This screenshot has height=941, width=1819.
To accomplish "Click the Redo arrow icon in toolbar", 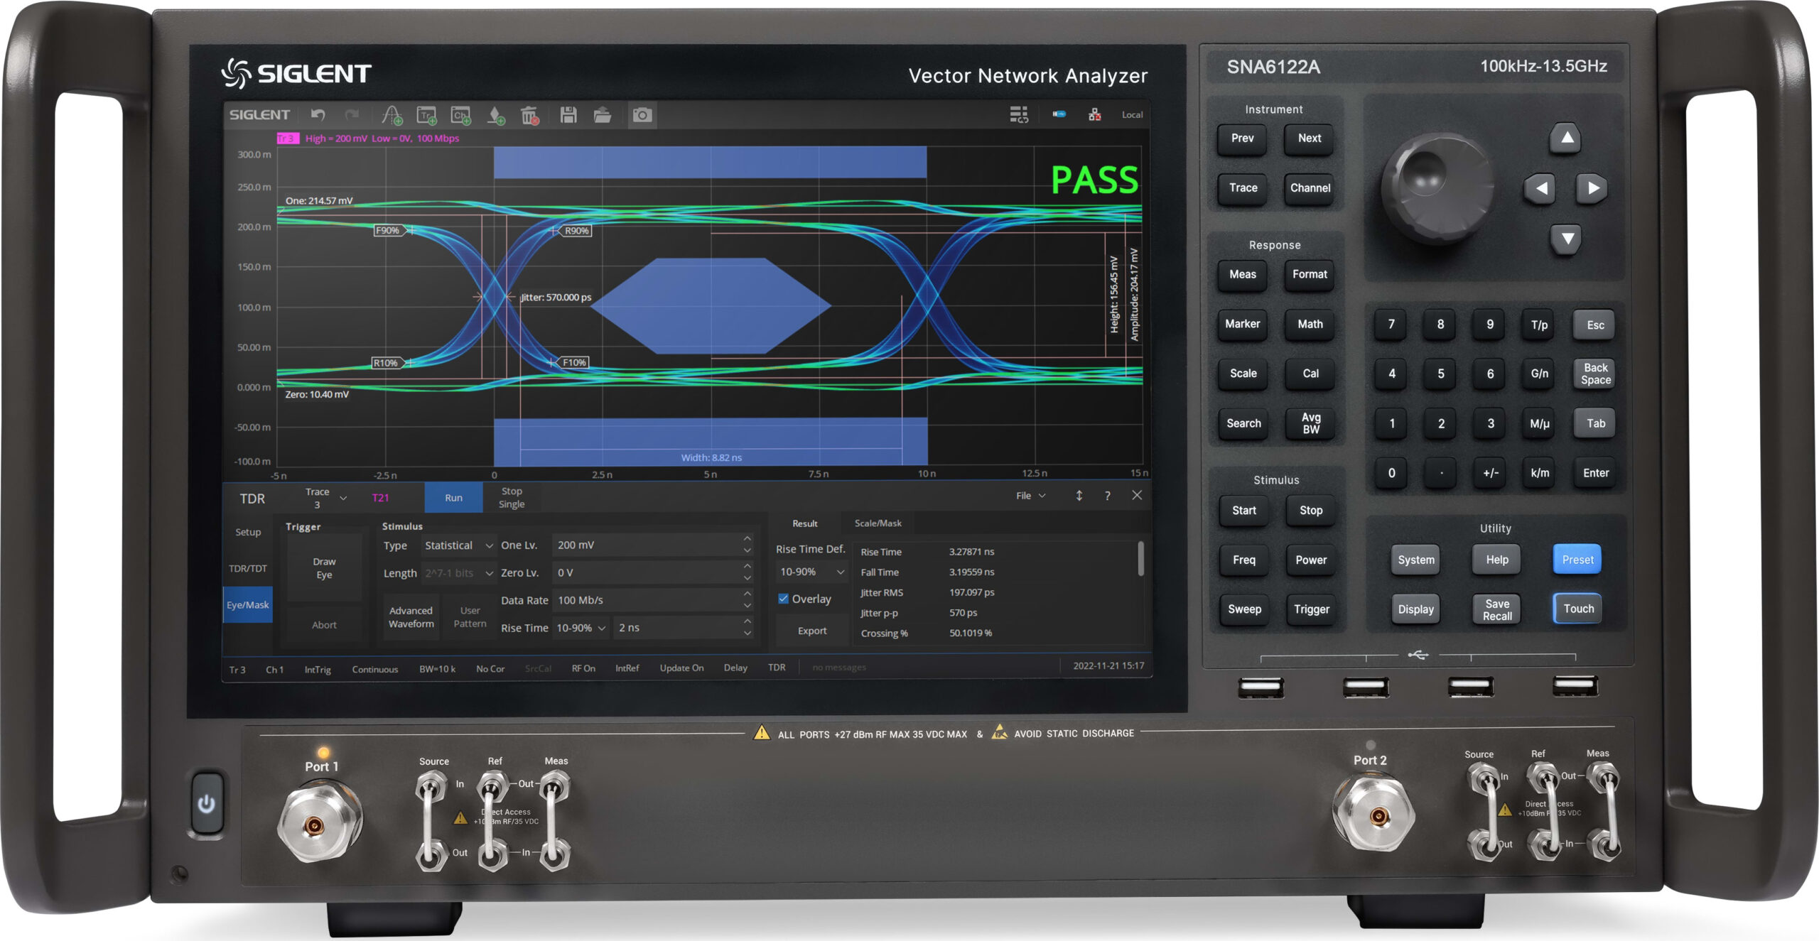I will pyautogui.click(x=352, y=114).
